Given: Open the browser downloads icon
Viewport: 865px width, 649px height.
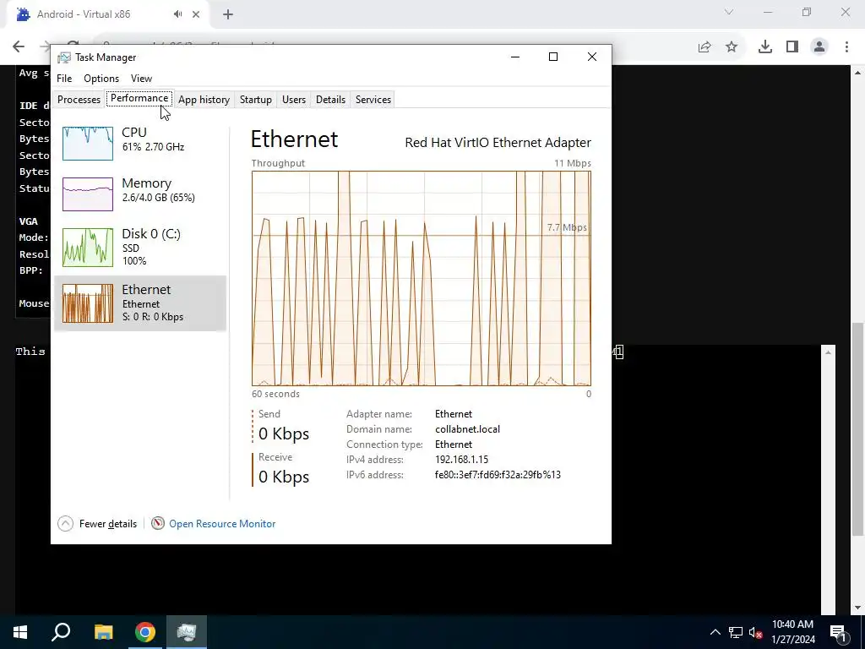Looking at the screenshot, I should pos(765,47).
